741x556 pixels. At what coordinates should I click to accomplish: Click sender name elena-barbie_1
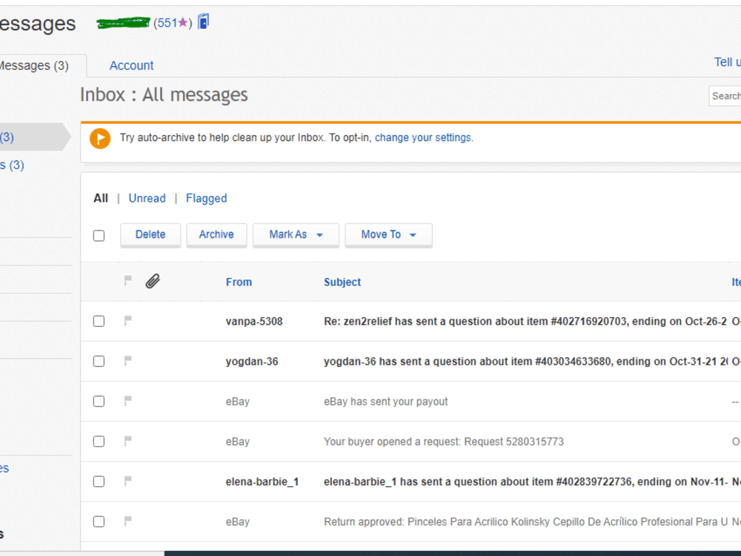[x=262, y=482]
